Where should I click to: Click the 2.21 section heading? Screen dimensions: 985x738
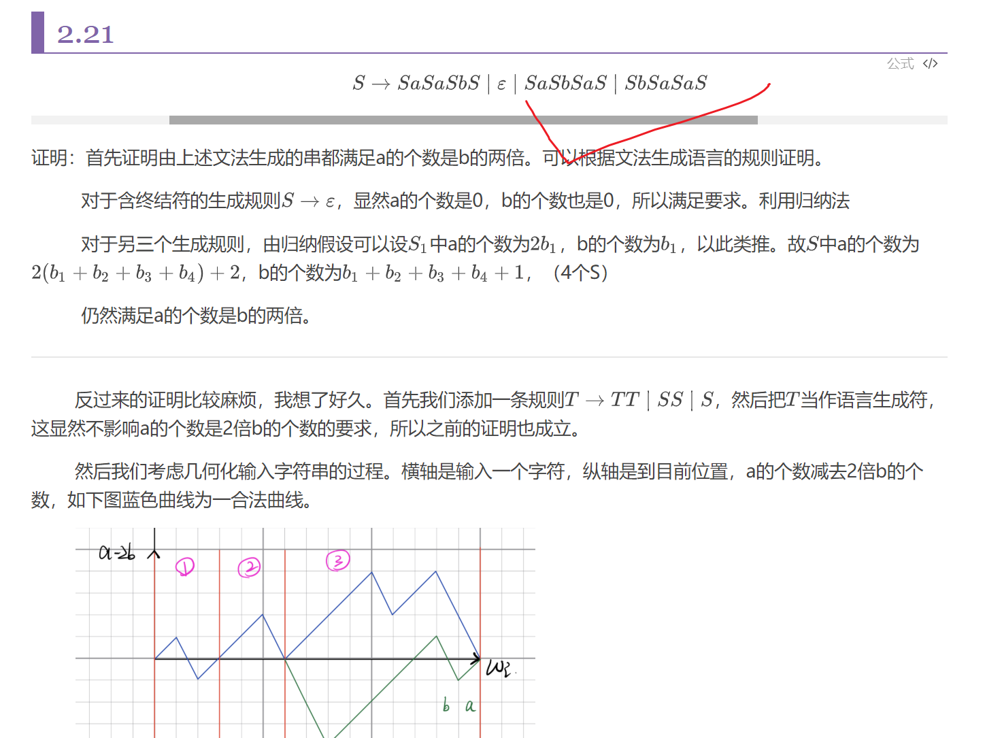(86, 35)
